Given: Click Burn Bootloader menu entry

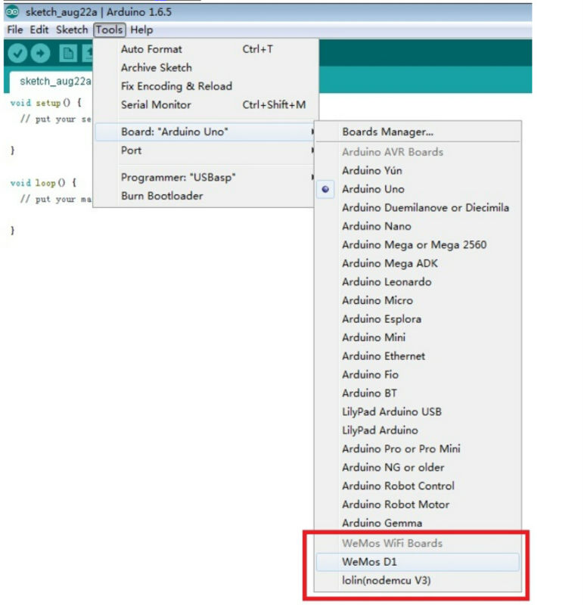Looking at the screenshot, I should 162,196.
